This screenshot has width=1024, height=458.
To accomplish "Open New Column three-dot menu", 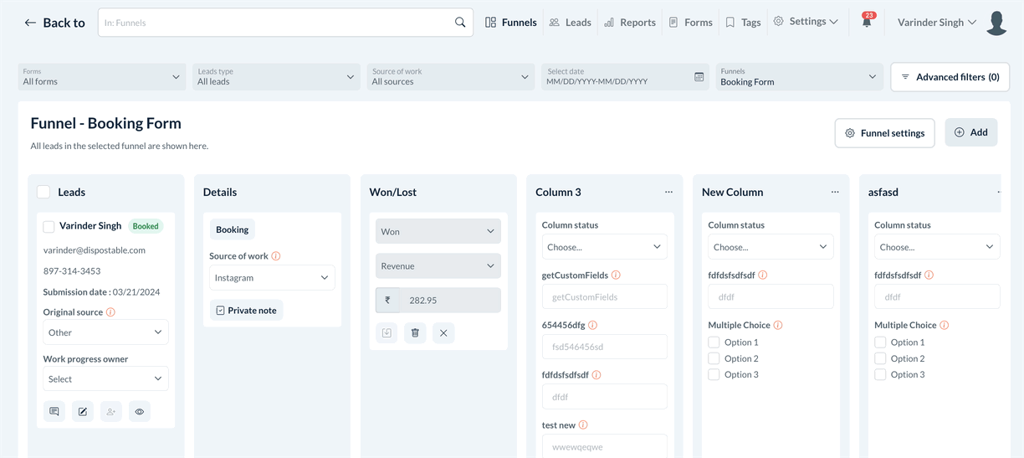I will pyautogui.click(x=835, y=192).
